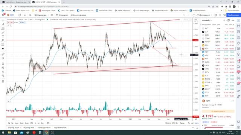Viewport: 241px width, 135px height.
Task: Toggle magnet mode in left toolbar
Action: (3, 64)
